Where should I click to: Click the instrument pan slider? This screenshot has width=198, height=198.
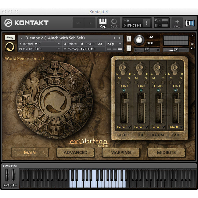click(x=147, y=50)
